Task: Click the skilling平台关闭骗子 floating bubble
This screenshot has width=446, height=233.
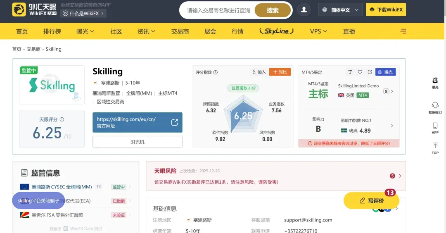Action: [x=38, y=200]
